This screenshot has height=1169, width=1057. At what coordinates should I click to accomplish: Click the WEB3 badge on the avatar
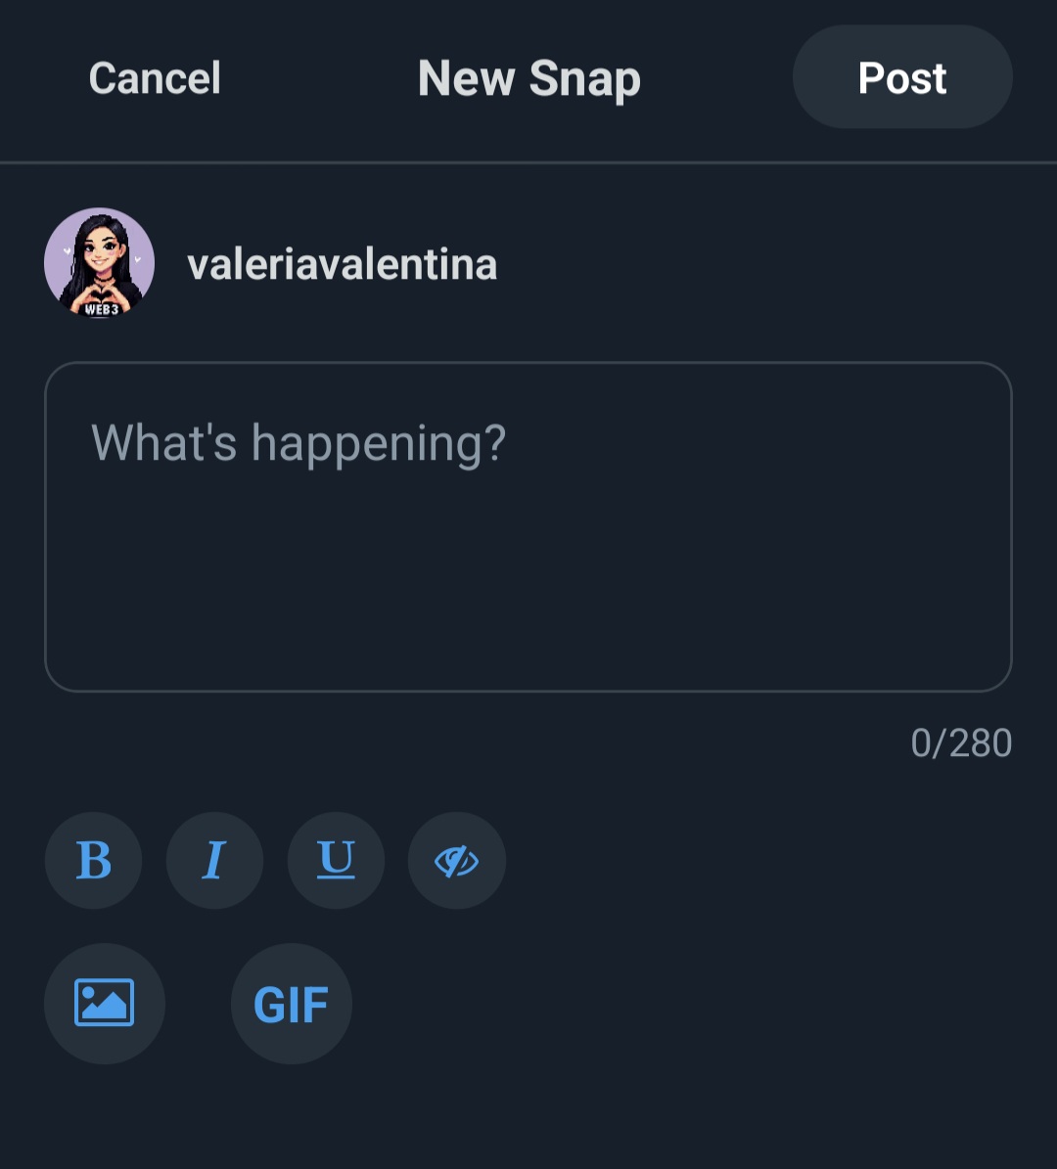click(101, 309)
